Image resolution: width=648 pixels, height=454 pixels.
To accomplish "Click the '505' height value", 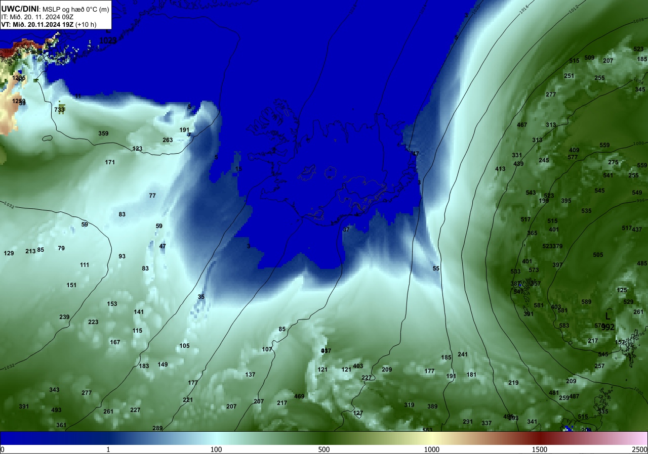I will pos(598,255).
